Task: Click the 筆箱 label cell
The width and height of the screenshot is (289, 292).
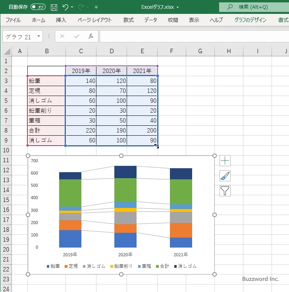Action: tap(46, 121)
